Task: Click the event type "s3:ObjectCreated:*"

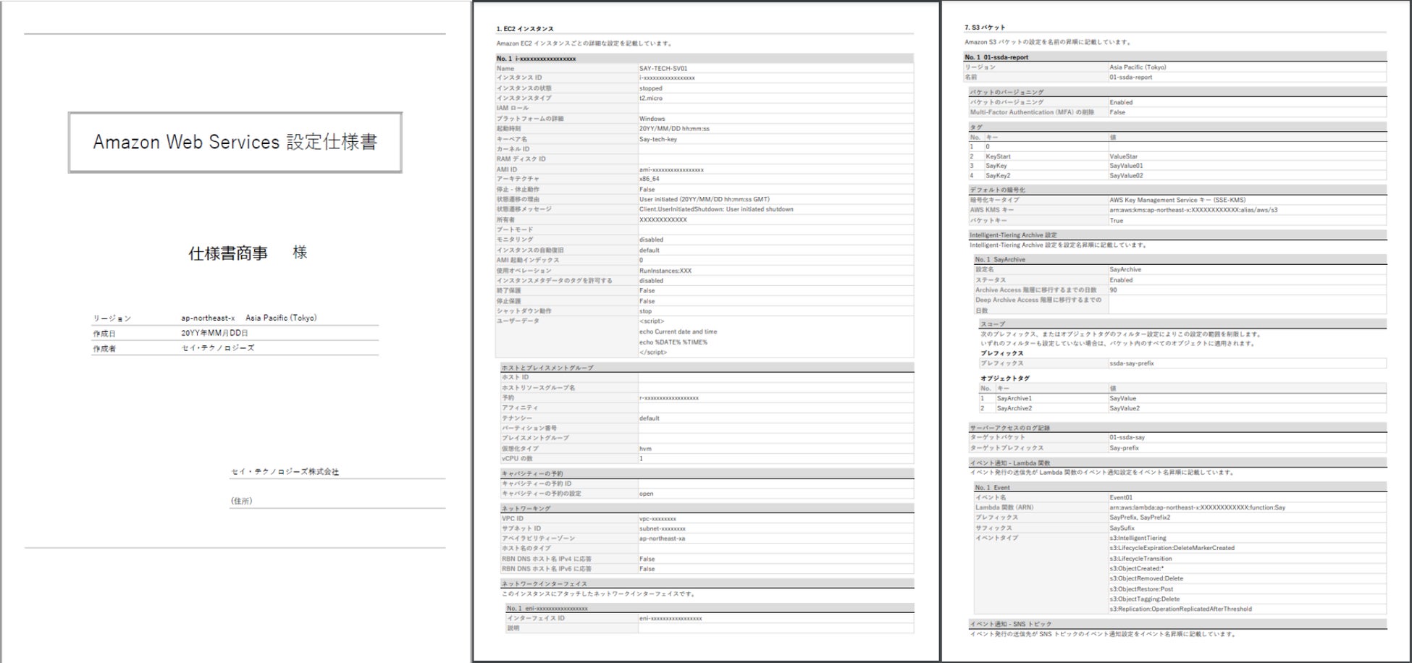Action: coord(1136,569)
